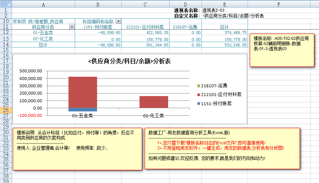Select column header C
The height and width of the screenshot is (183, 319).
point(145,4)
